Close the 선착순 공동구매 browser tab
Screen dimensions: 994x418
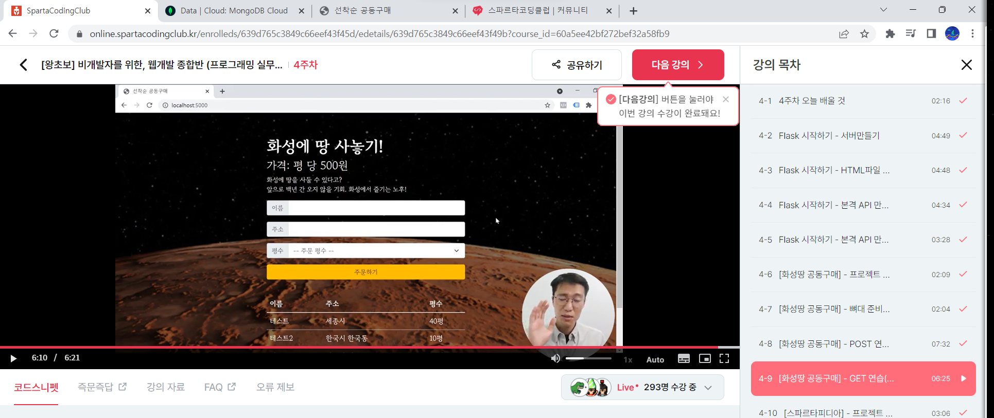coord(455,11)
